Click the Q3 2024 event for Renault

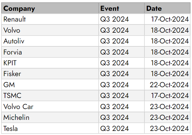point(121,19)
